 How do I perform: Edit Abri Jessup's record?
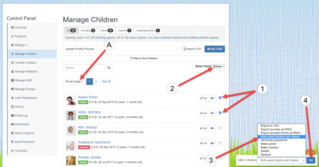coord(204,128)
